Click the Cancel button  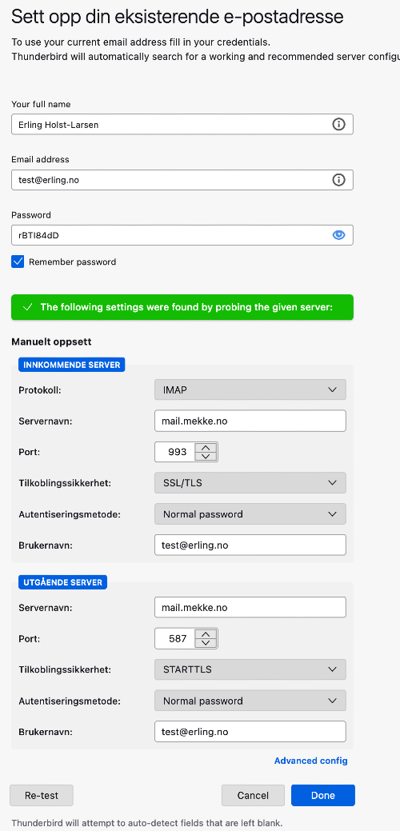(253, 796)
